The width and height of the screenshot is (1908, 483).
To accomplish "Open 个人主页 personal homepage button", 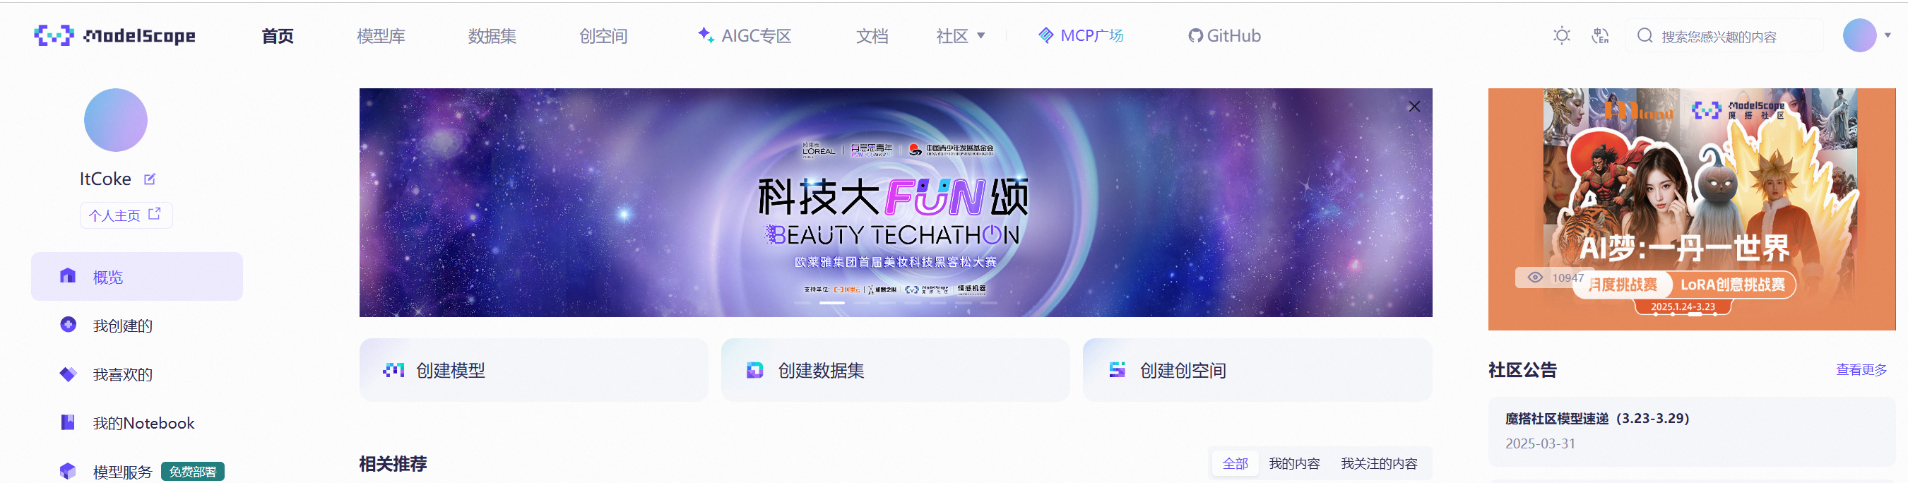I will (126, 215).
